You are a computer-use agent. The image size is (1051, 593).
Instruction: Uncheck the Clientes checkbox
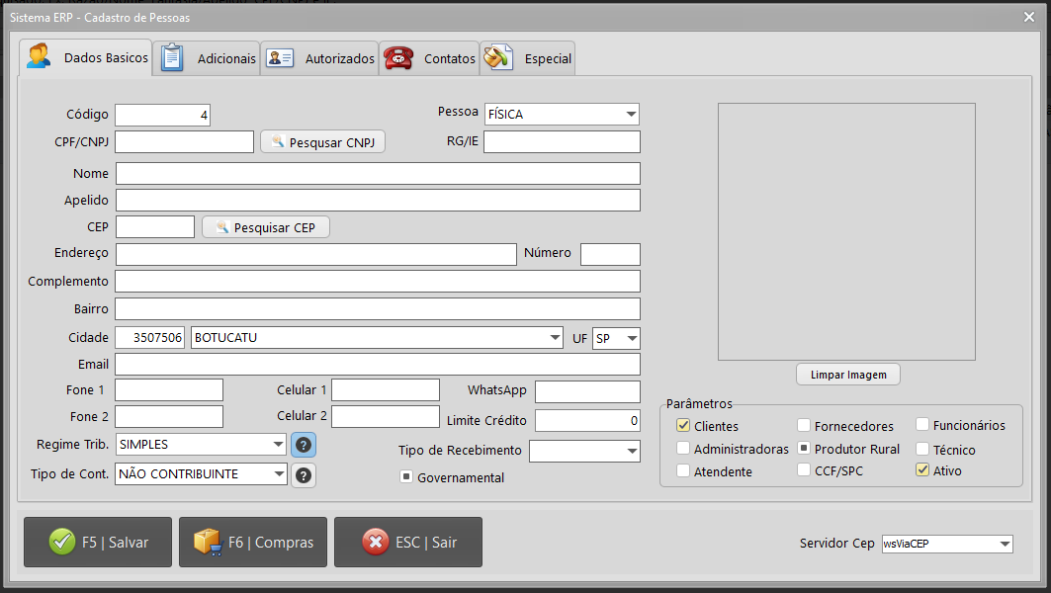click(683, 426)
